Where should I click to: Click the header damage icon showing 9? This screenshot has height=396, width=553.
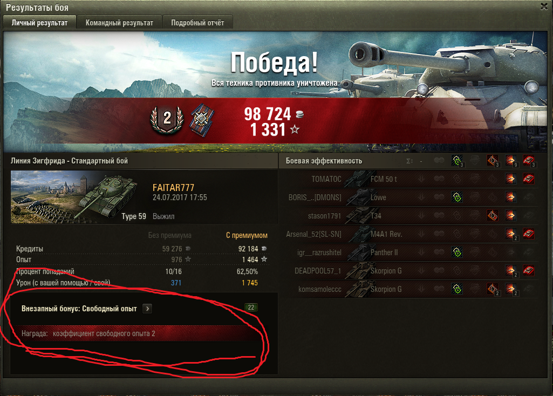click(511, 161)
